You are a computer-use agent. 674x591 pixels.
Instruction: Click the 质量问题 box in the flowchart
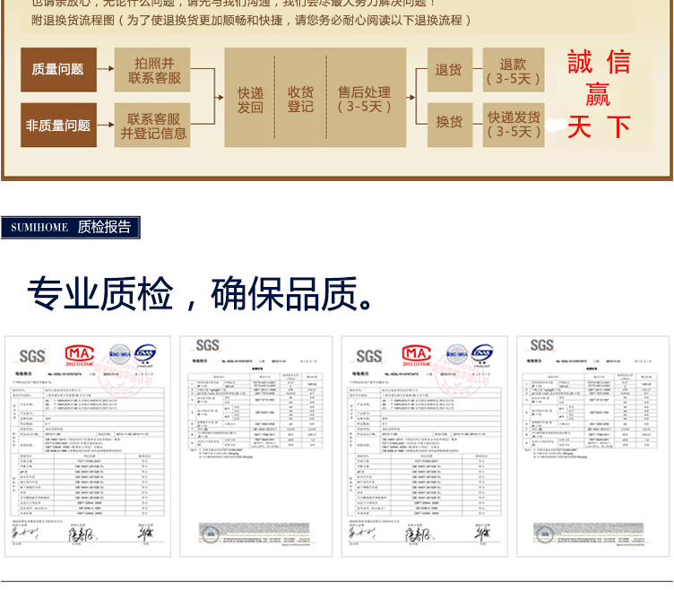[x=58, y=70]
